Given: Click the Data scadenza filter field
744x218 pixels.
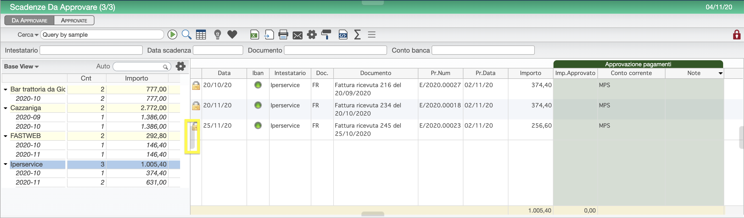Looking at the screenshot, I should pyautogui.click(x=218, y=50).
